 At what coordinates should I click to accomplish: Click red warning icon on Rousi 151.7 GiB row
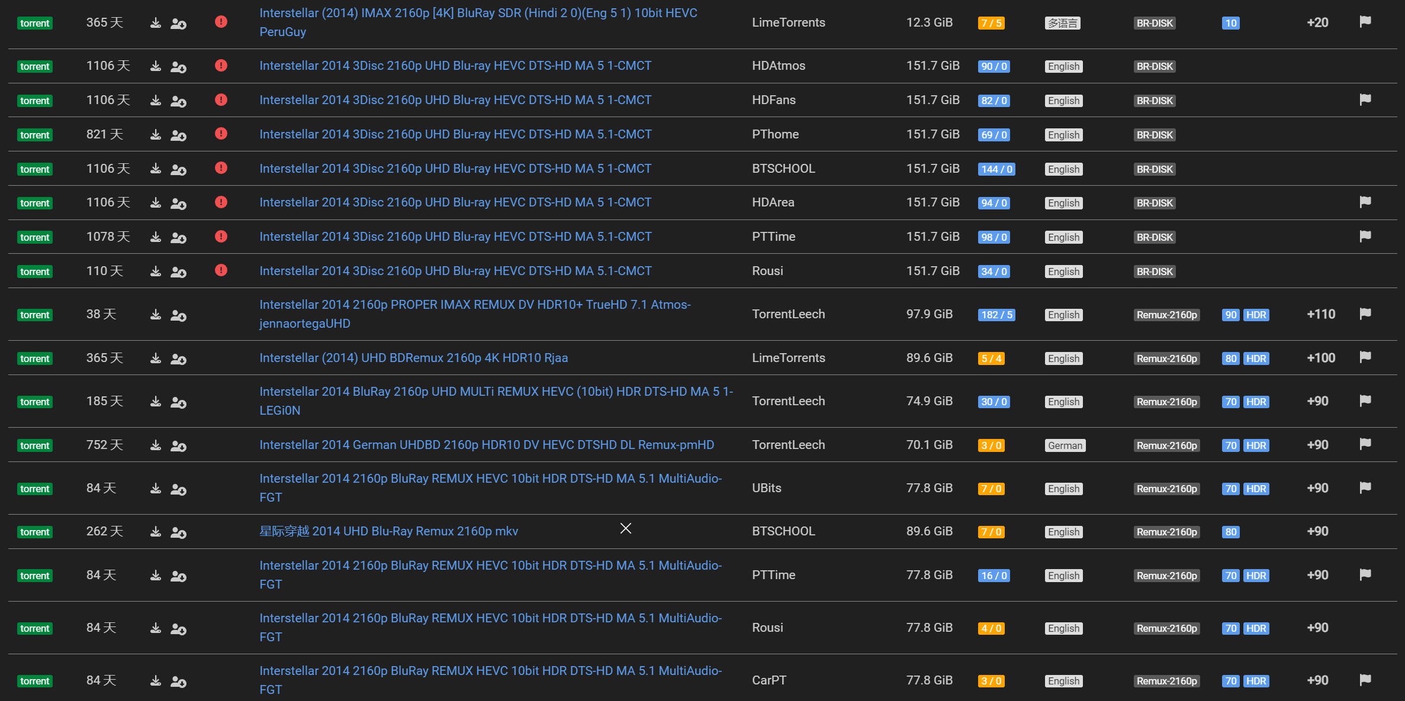pos(221,271)
